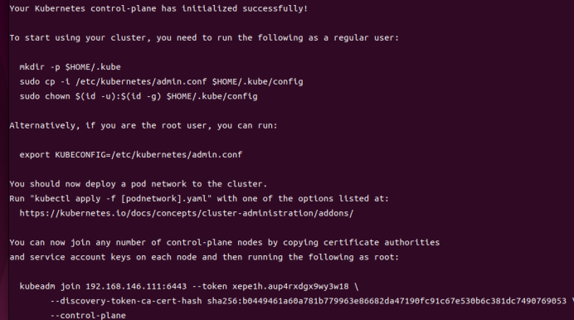Click the IP address 192.168.146.111:6443
Screen dimensions: 574x320
click(136, 286)
